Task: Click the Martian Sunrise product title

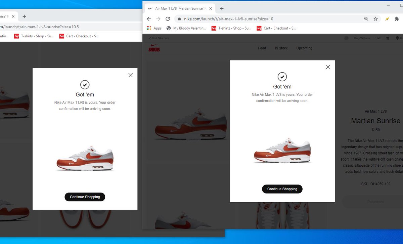Action: [375, 121]
